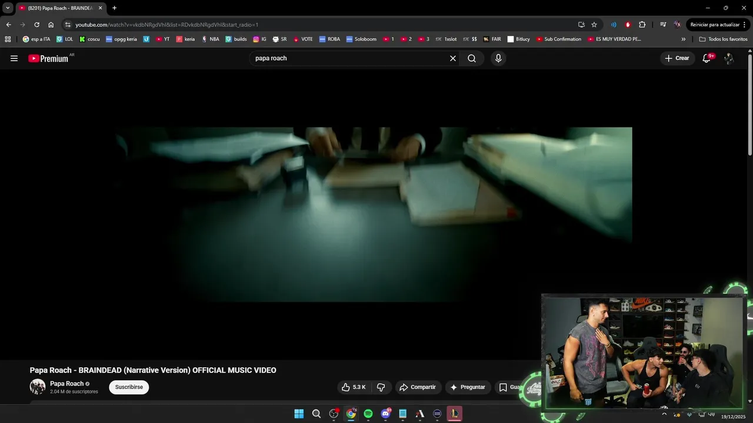Image resolution: width=753 pixels, height=423 pixels.
Task: Run search with the magnifier button
Action: click(x=472, y=58)
